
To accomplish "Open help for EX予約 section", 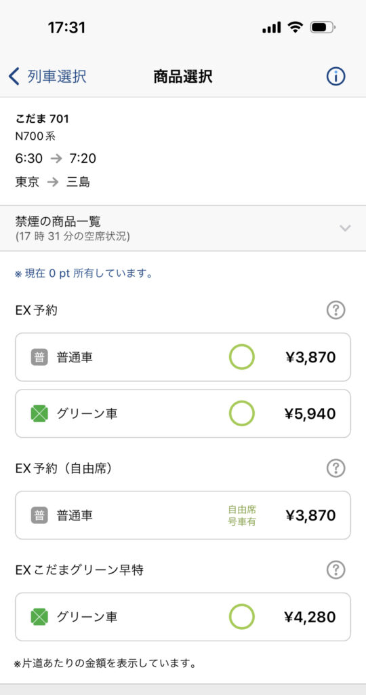I will pos(335,310).
